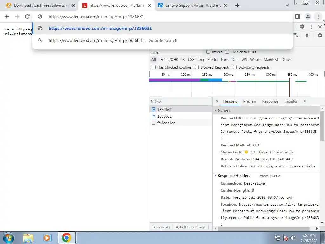
Task: Open Chrome side panel icon
Action: (298, 17)
